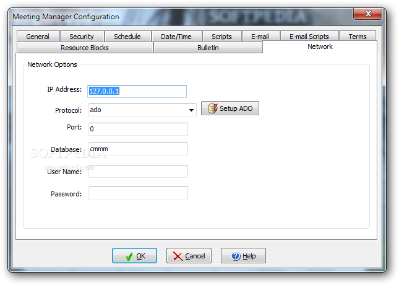399x285 pixels.
Task: Open the Schedule tab
Action: point(127,37)
